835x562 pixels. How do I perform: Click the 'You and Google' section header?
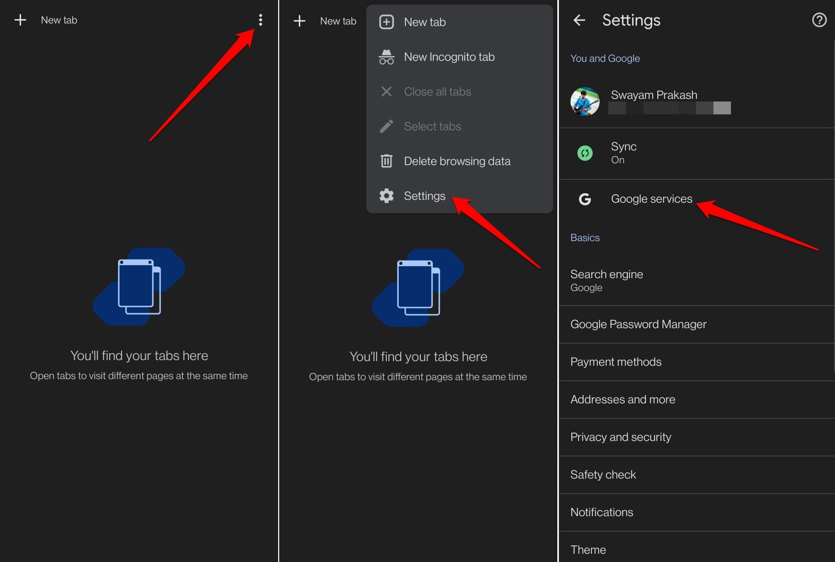tap(605, 59)
